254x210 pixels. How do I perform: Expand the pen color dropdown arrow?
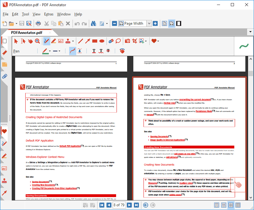click(x=50, y=51)
